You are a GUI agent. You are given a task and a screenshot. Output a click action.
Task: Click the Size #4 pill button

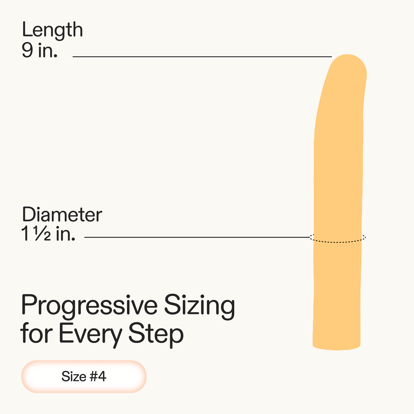coord(84,376)
